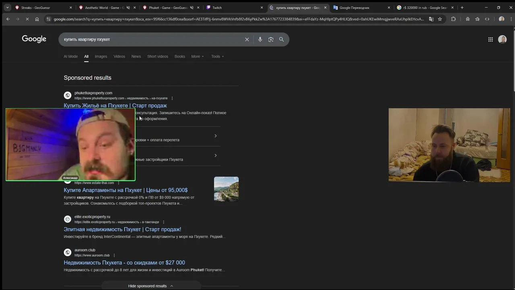Switch to Books results
Screen dimensions: 515x290
pyautogui.click(x=180, y=56)
